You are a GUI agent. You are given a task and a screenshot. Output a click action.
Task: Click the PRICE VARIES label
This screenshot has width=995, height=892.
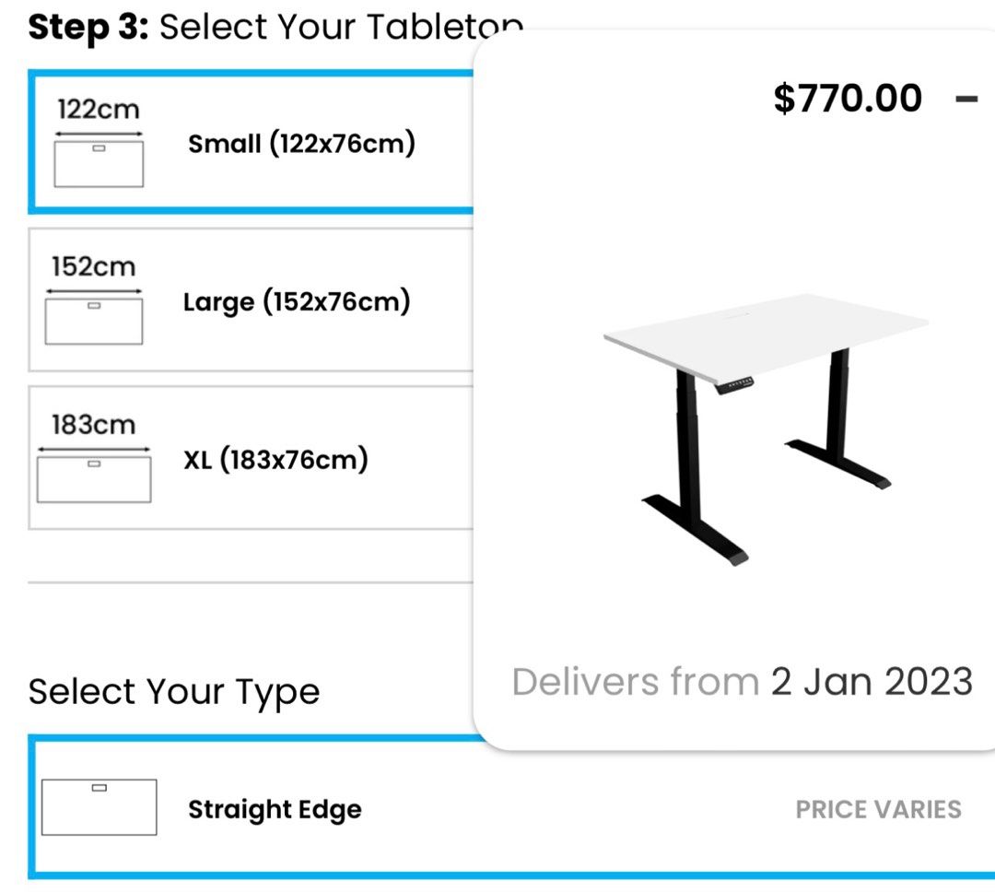876,810
